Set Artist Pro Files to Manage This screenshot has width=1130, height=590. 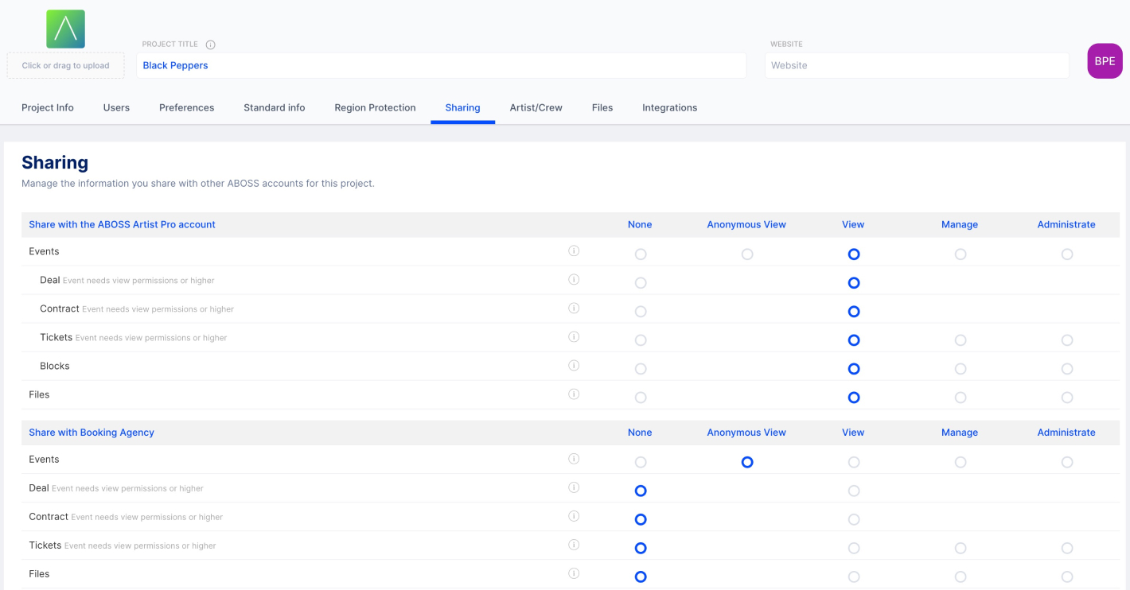pyautogui.click(x=960, y=398)
